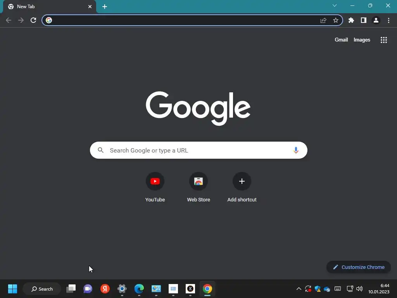Bookmark this tab with the star icon

[335, 20]
